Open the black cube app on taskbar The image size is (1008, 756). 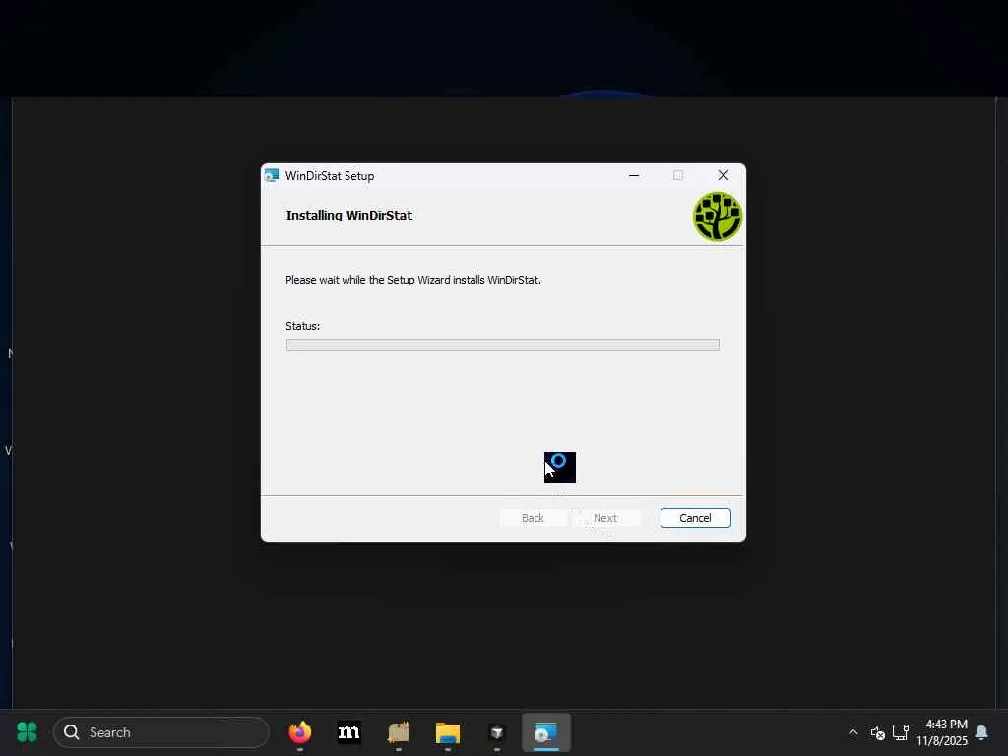(x=497, y=732)
